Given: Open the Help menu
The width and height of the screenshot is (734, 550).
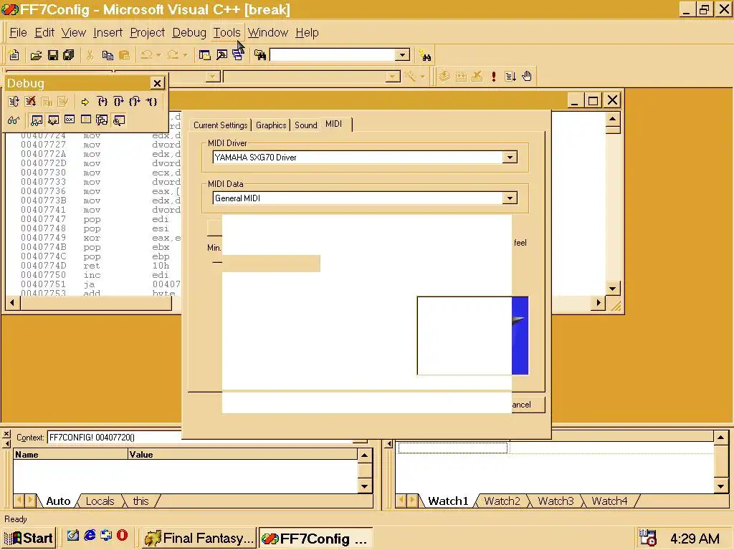Looking at the screenshot, I should coord(307,33).
